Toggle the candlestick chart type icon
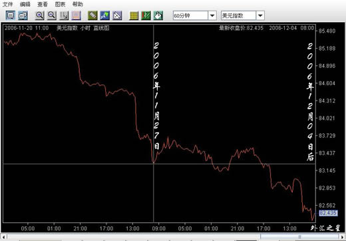 pyautogui.click(x=146, y=15)
